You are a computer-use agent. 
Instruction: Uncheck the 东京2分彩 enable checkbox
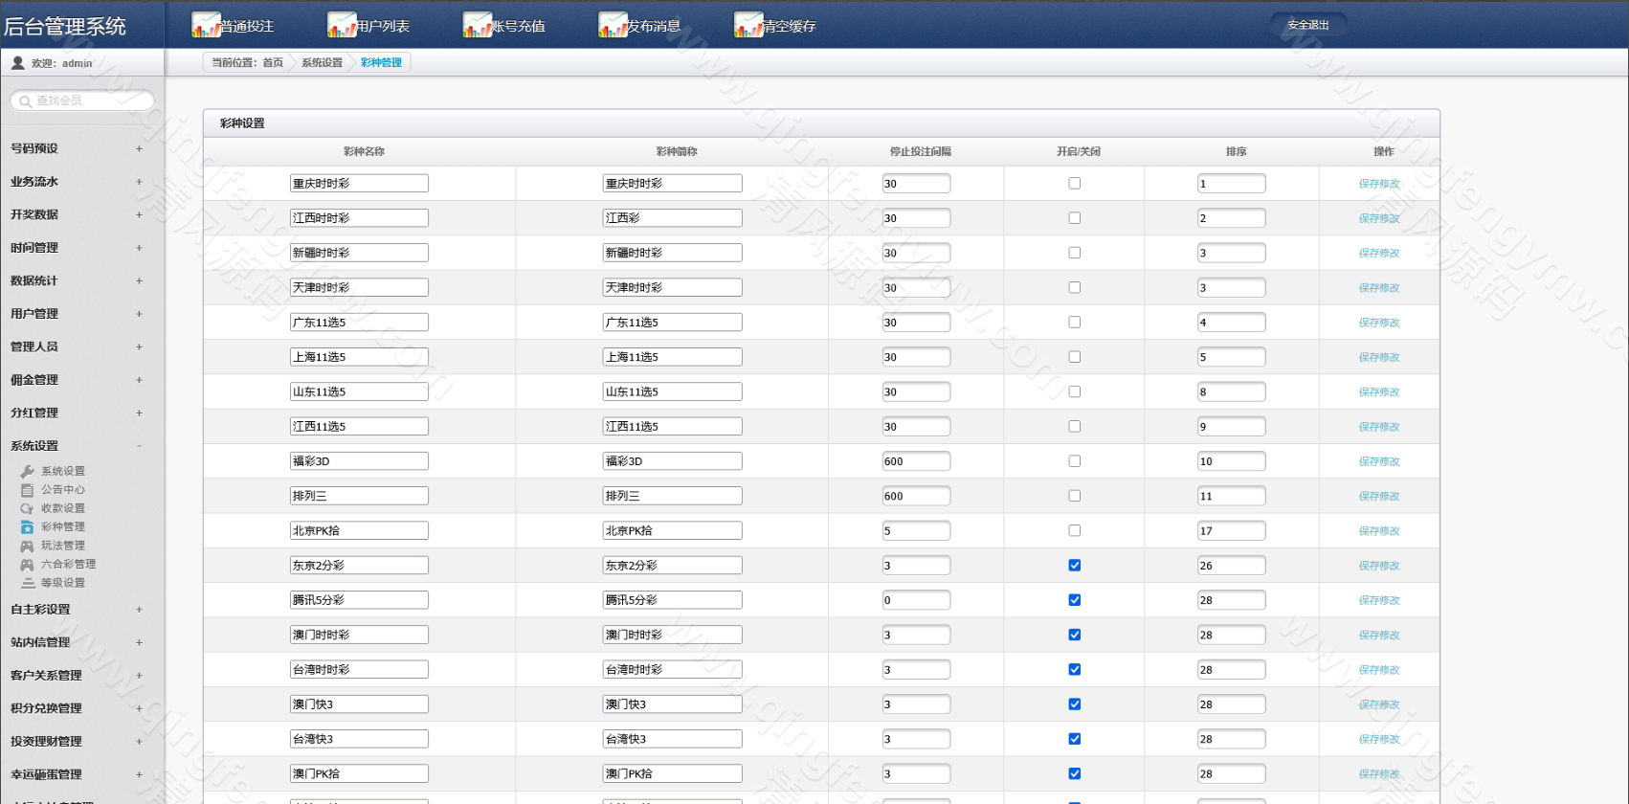(x=1074, y=566)
